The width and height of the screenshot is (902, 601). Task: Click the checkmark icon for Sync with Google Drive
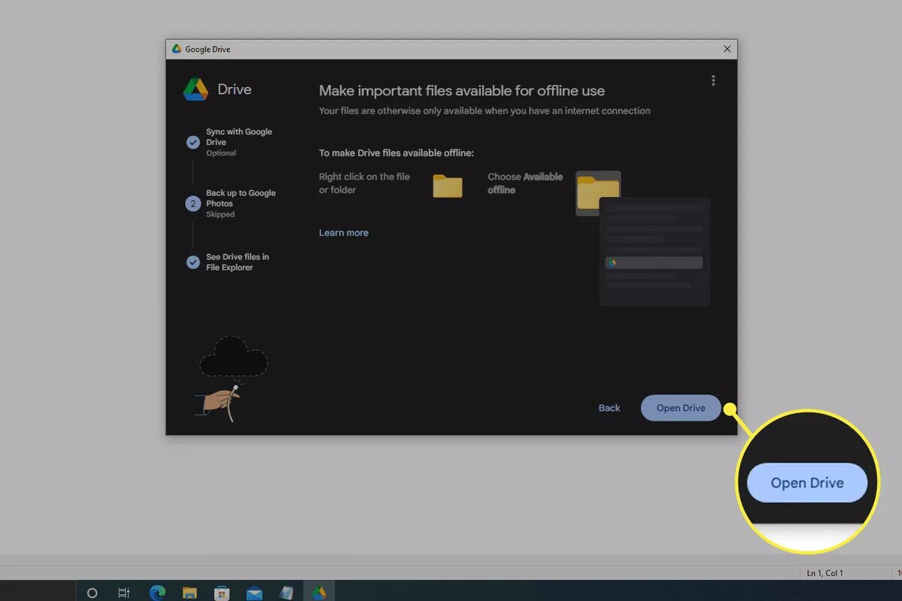tap(193, 142)
